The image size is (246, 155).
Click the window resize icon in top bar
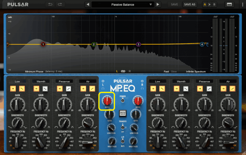[229, 4]
